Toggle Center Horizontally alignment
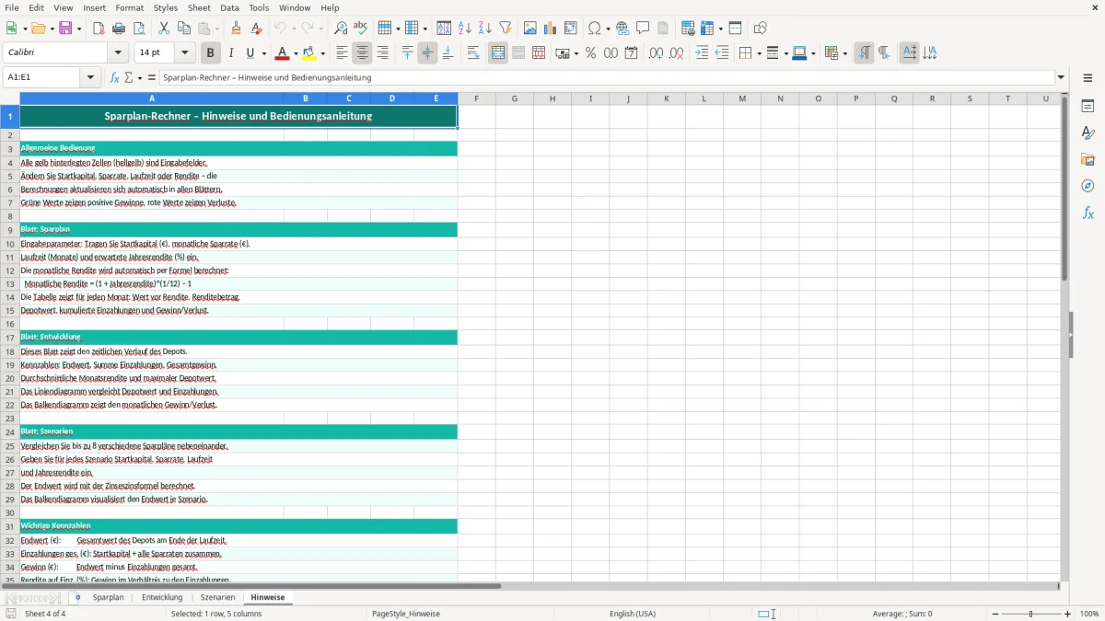The height and width of the screenshot is (621, 1105). [x=362, y=53]
